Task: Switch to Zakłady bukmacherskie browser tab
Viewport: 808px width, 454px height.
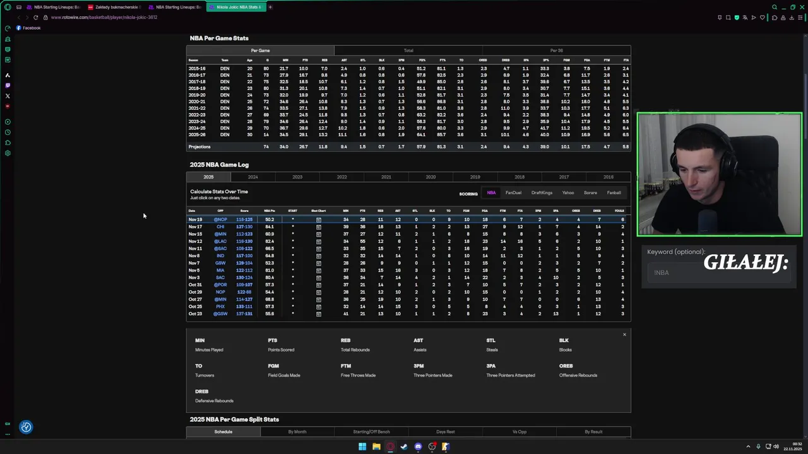Action: point(115,7)
